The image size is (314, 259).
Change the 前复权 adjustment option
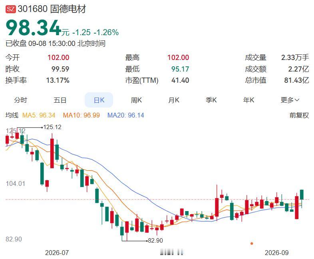[299, 115]
